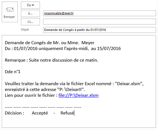
Task: Click the envelope send icon
Action: (10, 10)
